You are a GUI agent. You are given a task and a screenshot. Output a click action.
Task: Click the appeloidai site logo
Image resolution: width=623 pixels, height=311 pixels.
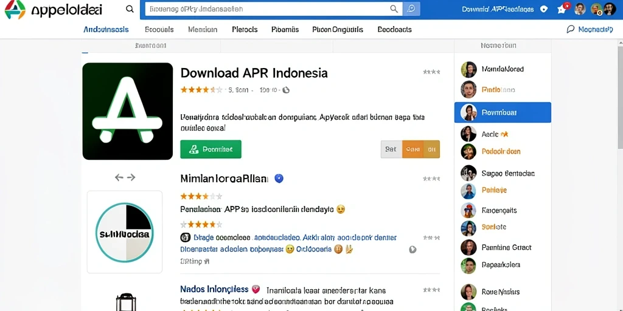click(x=54, y=10)
